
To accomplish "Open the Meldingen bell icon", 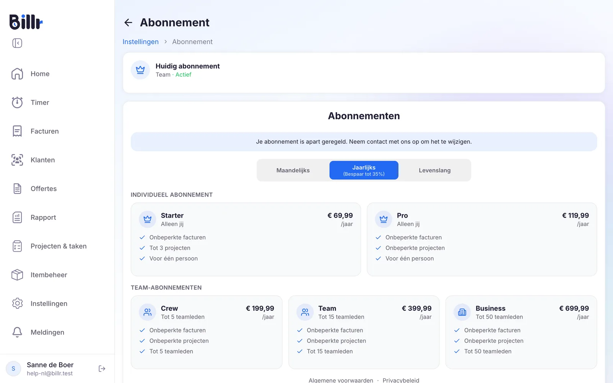I will point(17,332).
